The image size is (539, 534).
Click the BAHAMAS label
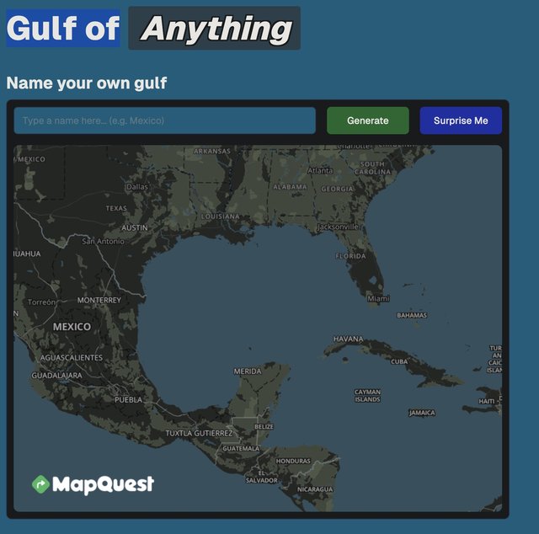[412, 315]
